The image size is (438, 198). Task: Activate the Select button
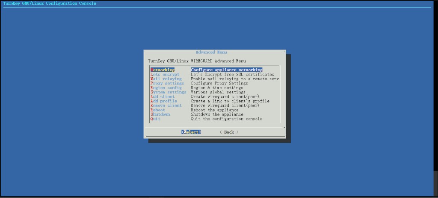click(x=191, y=132)
